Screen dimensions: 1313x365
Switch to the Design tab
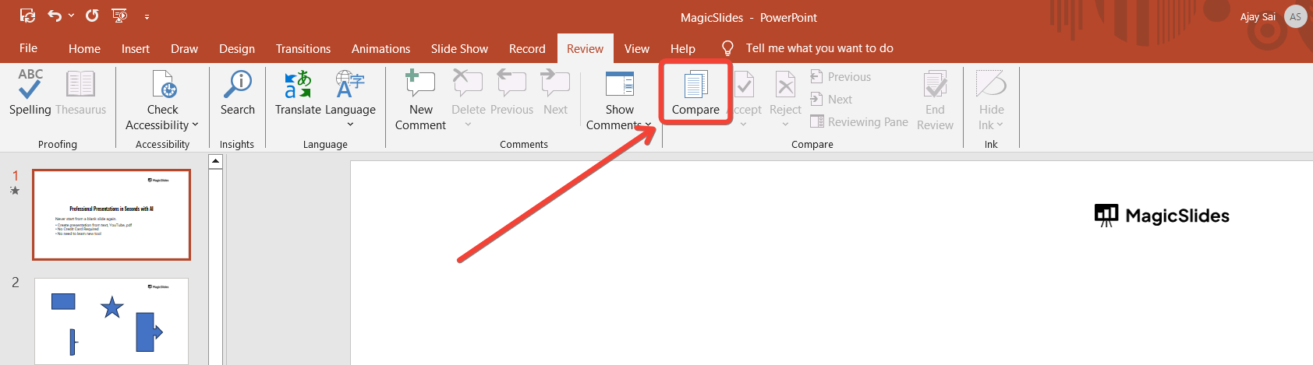pos(237,48)
